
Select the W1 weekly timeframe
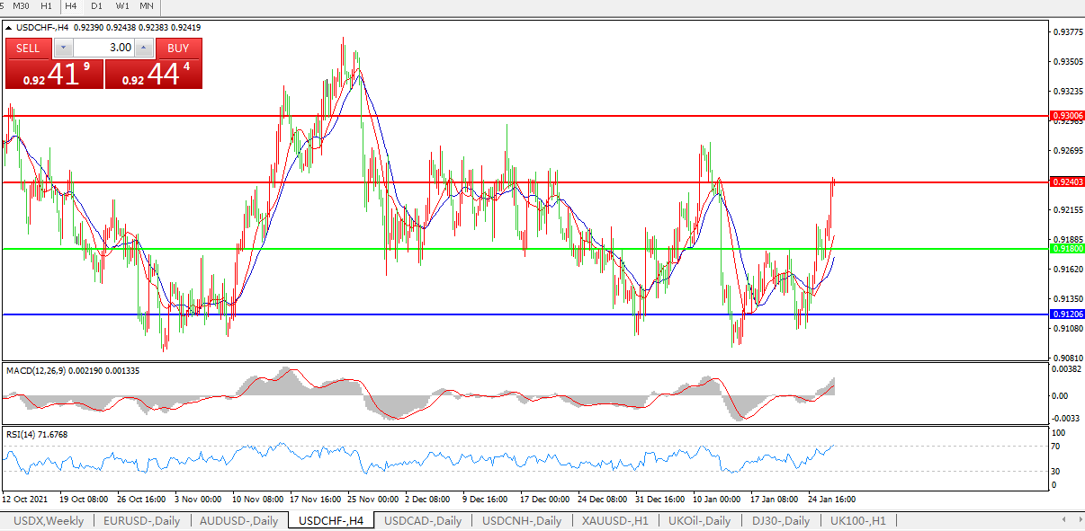pos(121,6)
